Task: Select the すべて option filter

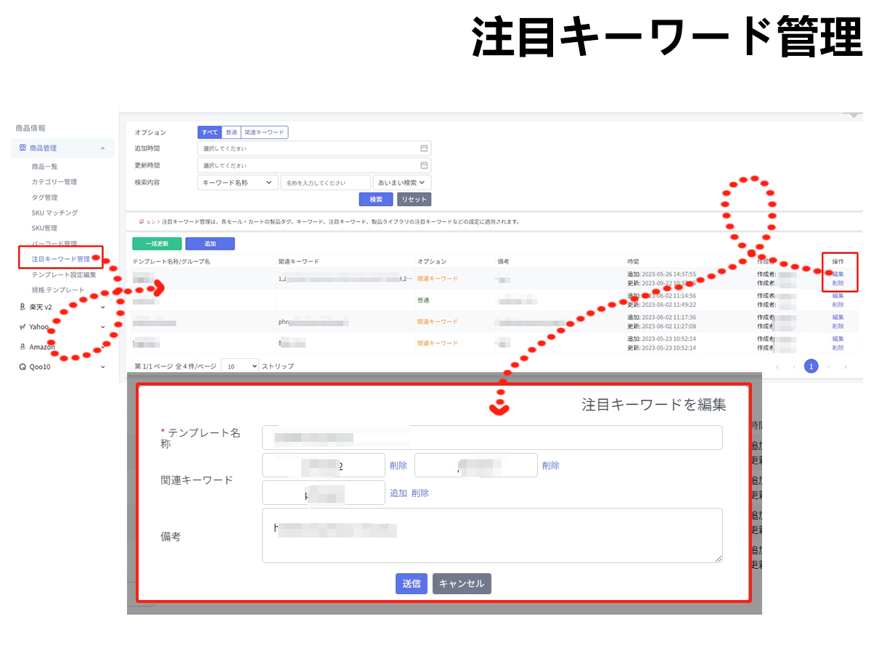Action: click(x=209, y=133)
